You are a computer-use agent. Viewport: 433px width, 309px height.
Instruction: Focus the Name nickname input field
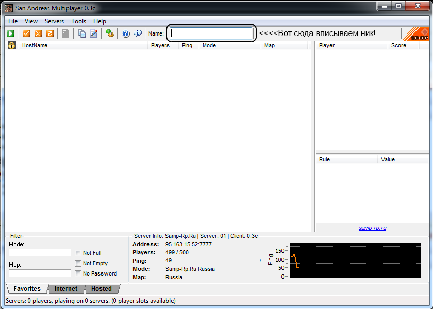(211, 33)
